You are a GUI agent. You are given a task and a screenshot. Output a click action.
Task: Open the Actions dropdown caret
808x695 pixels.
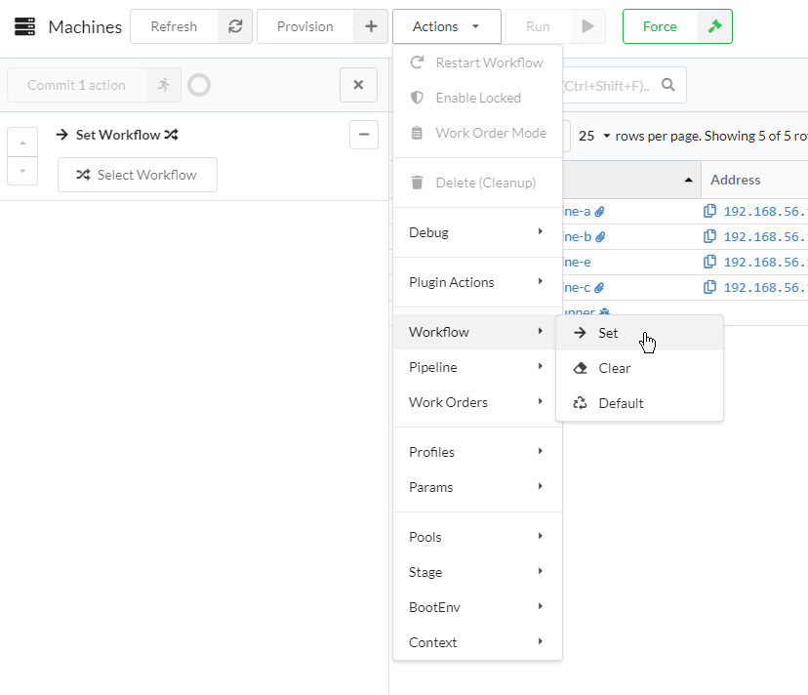coord(474,26)
